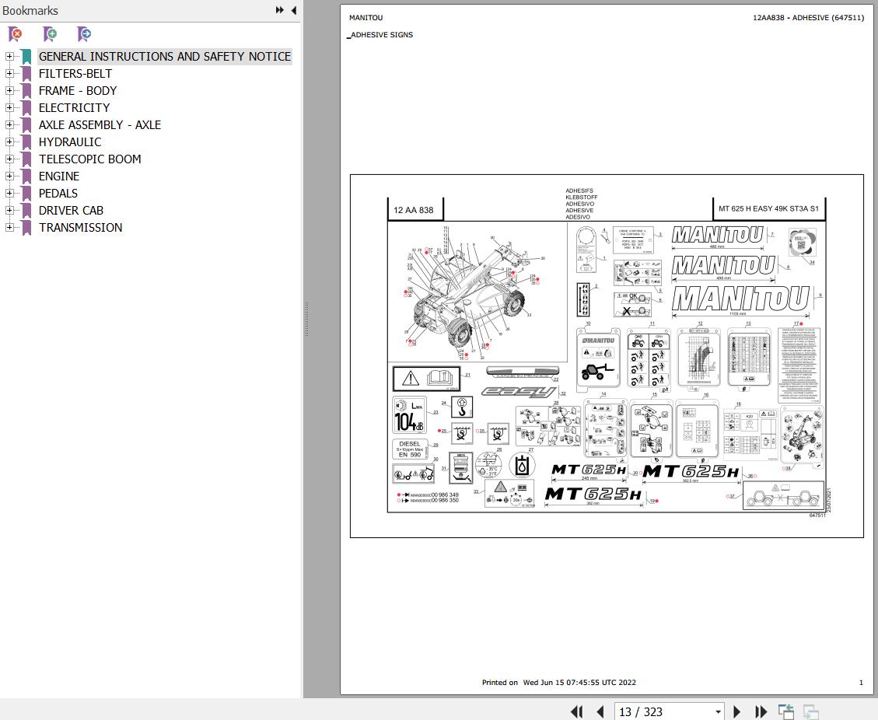
Task: Open the TRANSMISSION bookmark
Action: [x=81, y=227]
